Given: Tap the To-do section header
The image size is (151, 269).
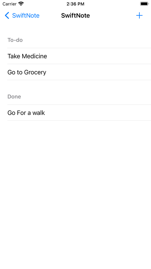Looking at the screenshot, I should pyautogui.click(x=15, y=40).
